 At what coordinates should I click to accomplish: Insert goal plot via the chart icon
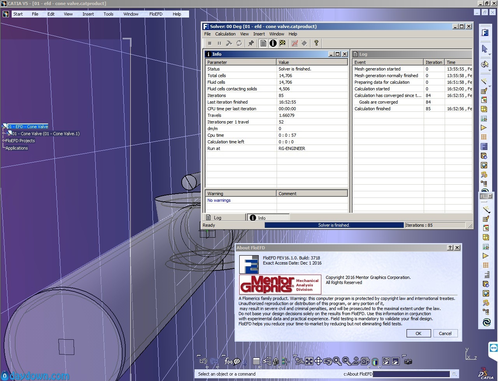[295, 43]
